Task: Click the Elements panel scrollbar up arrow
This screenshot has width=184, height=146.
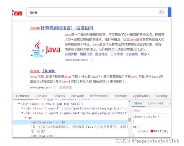Action: point(129,101)
